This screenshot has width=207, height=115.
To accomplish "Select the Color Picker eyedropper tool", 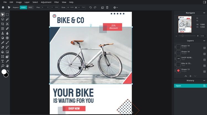I will [x=7, y=61].
